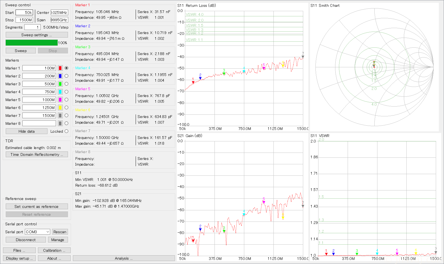Screen dimensions: 444x264
Task: Focus the Marker 7 frequency field
Action: coord(39,116)
